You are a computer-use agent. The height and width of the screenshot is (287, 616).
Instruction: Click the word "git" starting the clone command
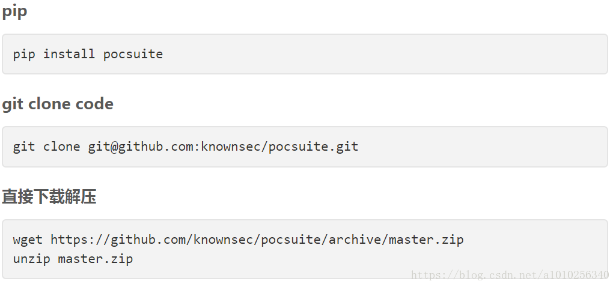point(24,147)
